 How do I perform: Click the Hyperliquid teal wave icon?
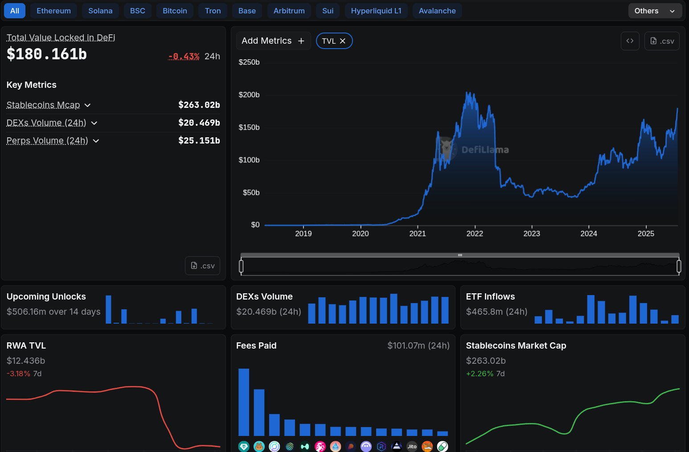pyautogui.click(x=305, y=446)
